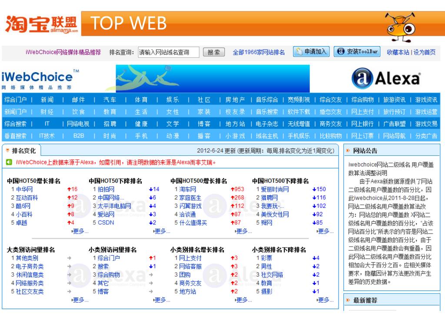445x334 pixels.
Task: Click the update date text 2012-6-24 更新
Action: coord(216,151)
